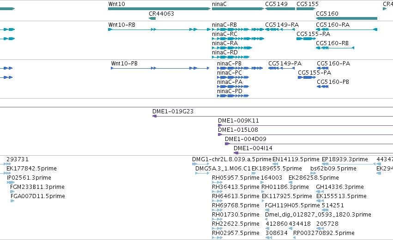393x240 pixels.
Task: Select the Wnt10 gene bar
Action: 159,9
